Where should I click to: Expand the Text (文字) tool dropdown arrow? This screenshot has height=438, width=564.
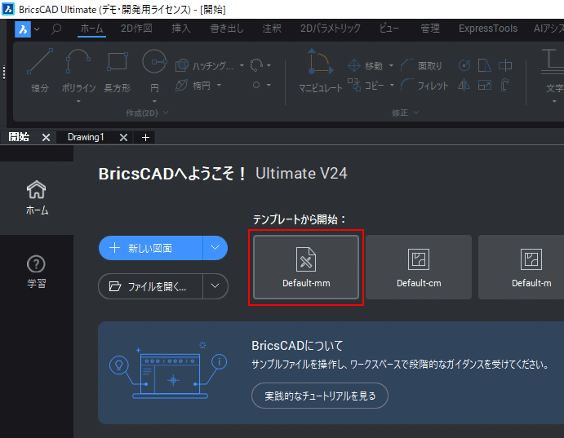point(554,101)
